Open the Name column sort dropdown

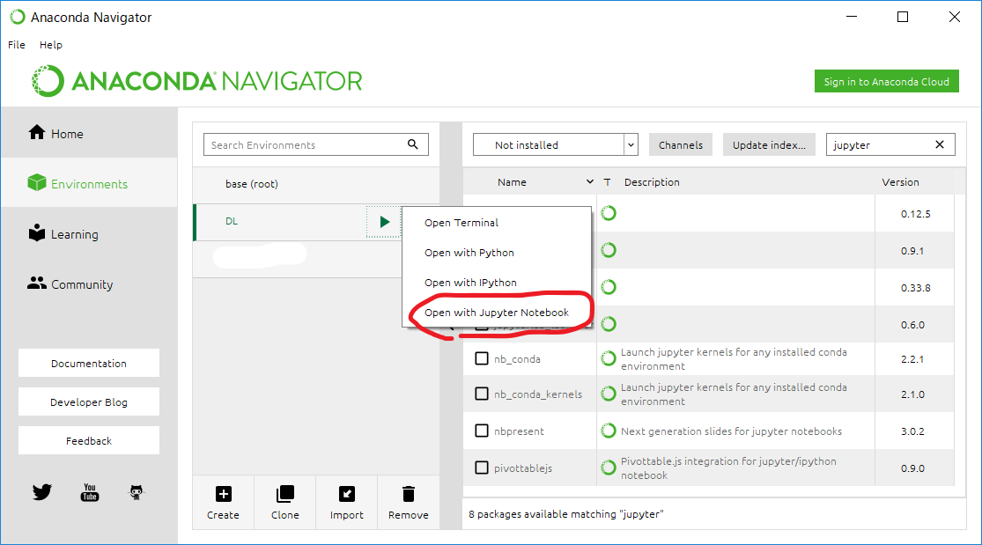pos(588,182)
